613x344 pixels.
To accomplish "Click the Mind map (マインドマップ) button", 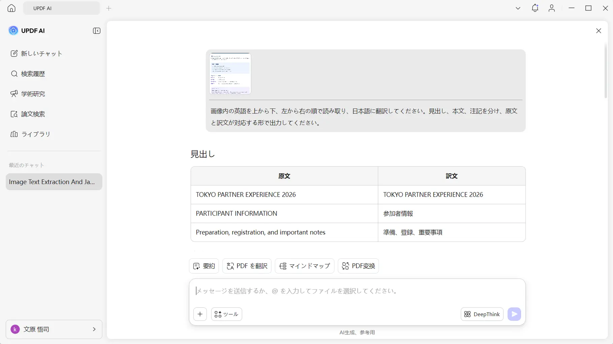I will pyautogui.click(x=304, y=266).
